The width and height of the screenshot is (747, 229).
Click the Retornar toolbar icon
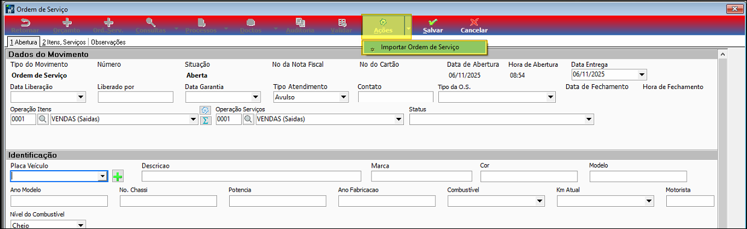click(x=25, y=25)
